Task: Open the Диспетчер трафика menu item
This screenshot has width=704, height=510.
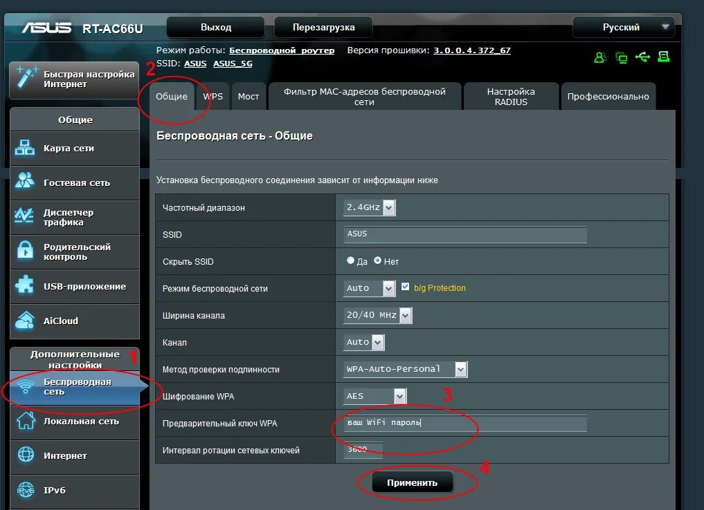Action: (75, 218)
